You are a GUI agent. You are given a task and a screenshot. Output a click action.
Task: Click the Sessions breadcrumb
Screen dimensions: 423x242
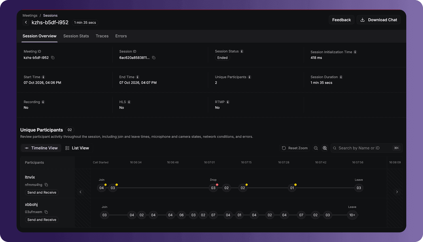point(50,16)
